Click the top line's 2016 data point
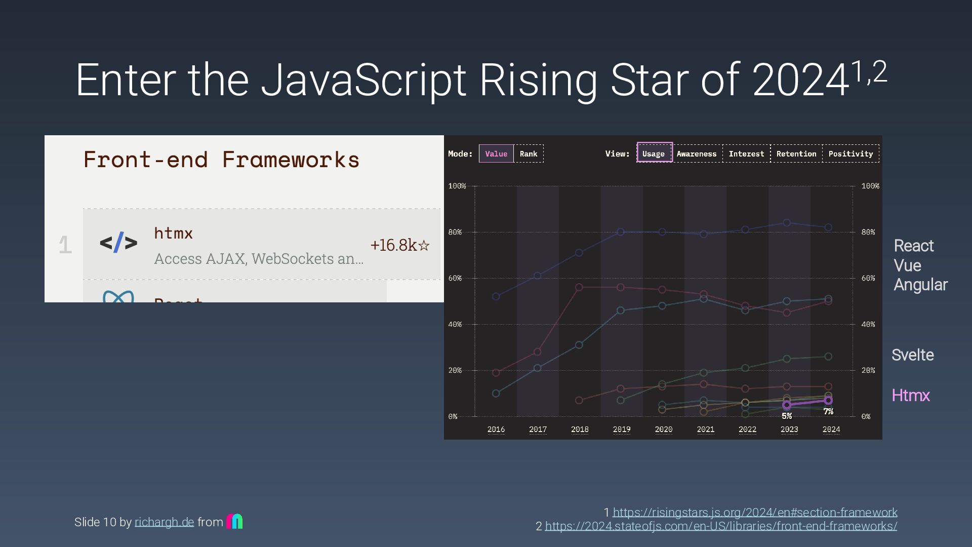Image resolution: width=972 pixels, height=547 pixels. click(496, 296)
